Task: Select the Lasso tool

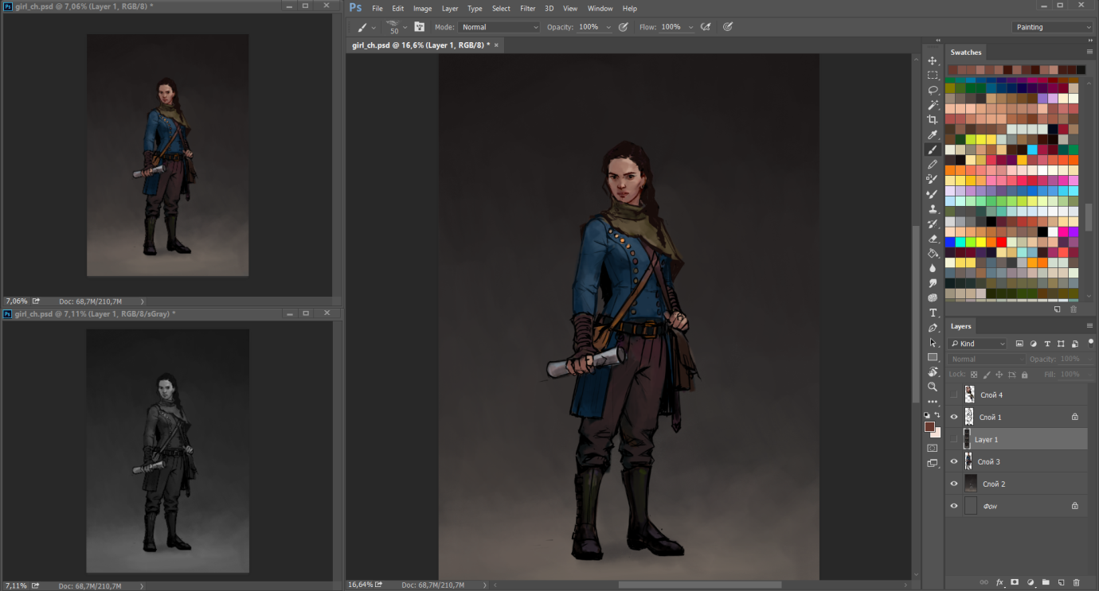Action: (933, 90)
